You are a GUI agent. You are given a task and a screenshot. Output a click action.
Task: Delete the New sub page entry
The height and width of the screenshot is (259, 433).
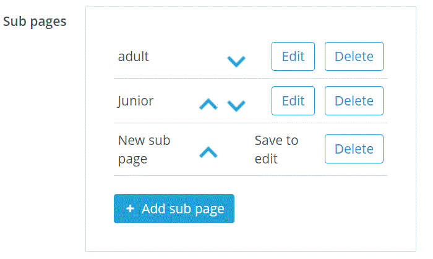(354, 149)
